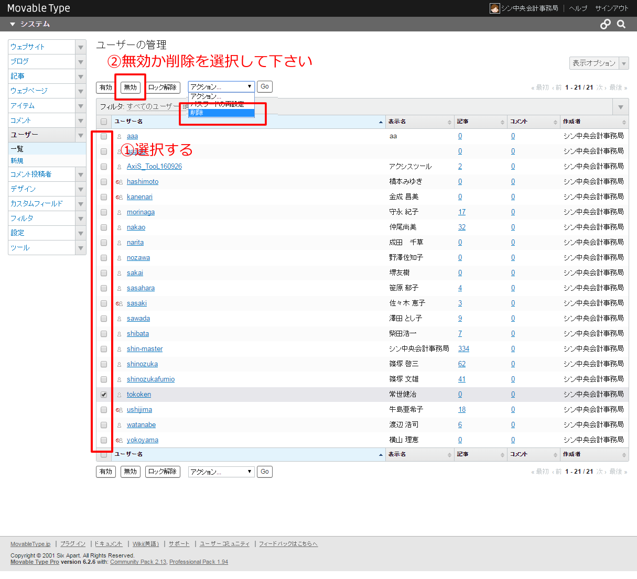This screenshot has width=637, height=579.
Task: Click the user status icon beside kanenari
Action: (120, 197)
